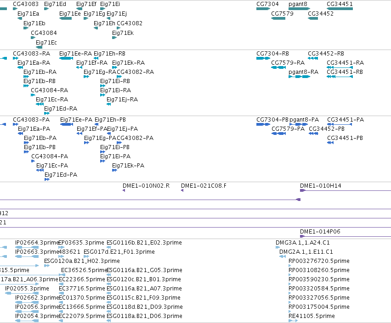Click RP003327056.5prime EST label
391x323 pixels.
tap(319, 298)
